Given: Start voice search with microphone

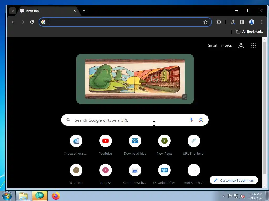Looking at the screenshot, I should point(191,120).
